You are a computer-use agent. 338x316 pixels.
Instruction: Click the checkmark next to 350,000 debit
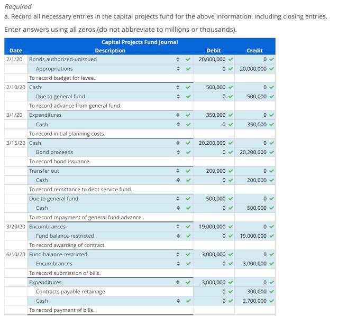pos(231,115)
